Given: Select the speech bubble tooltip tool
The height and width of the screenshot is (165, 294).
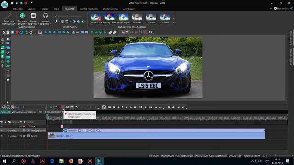Looking at the screenshot, I should coord(8,80).
